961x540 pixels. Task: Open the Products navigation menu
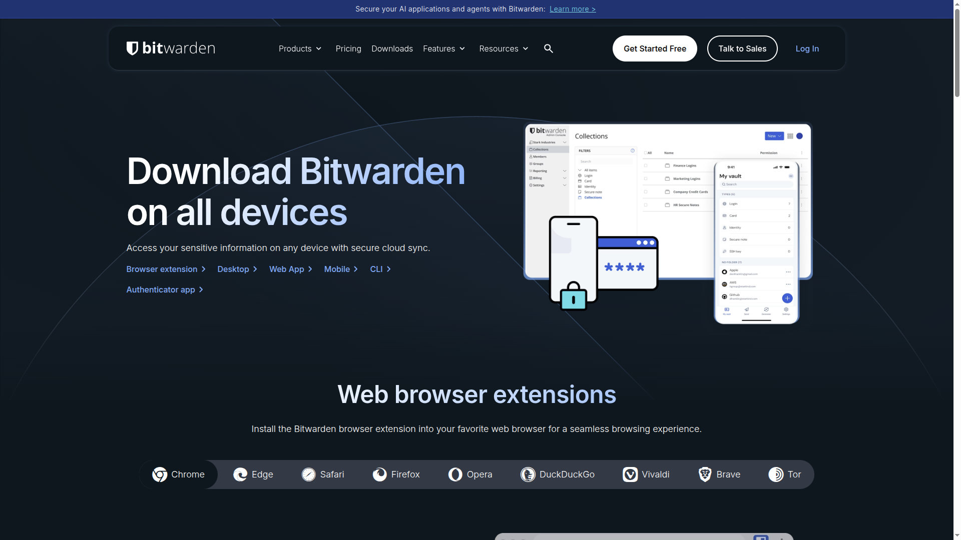[300, 48]
